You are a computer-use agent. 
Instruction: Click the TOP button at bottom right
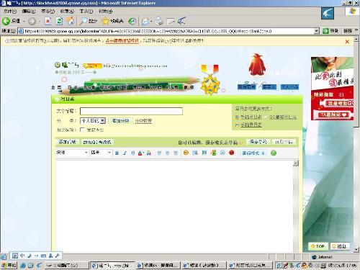coord(318,246)
